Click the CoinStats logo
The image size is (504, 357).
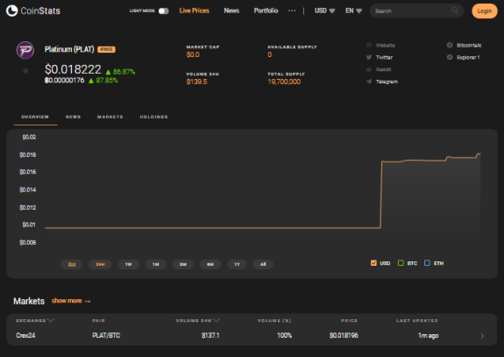point(33,11)
